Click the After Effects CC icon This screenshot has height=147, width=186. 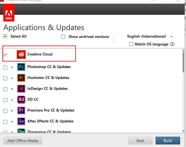pos(21,121)
